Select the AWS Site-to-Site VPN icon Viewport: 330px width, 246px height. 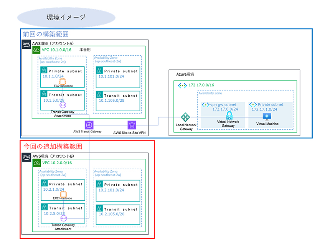tap(132, 125)
